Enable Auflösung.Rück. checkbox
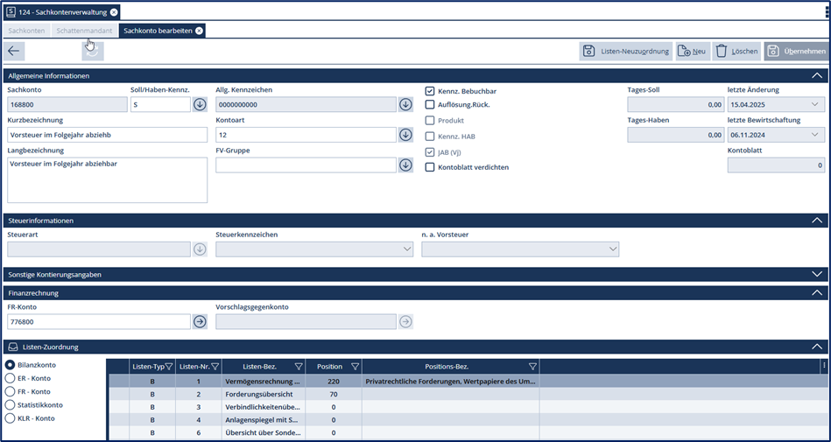 (x=430, y=105)
